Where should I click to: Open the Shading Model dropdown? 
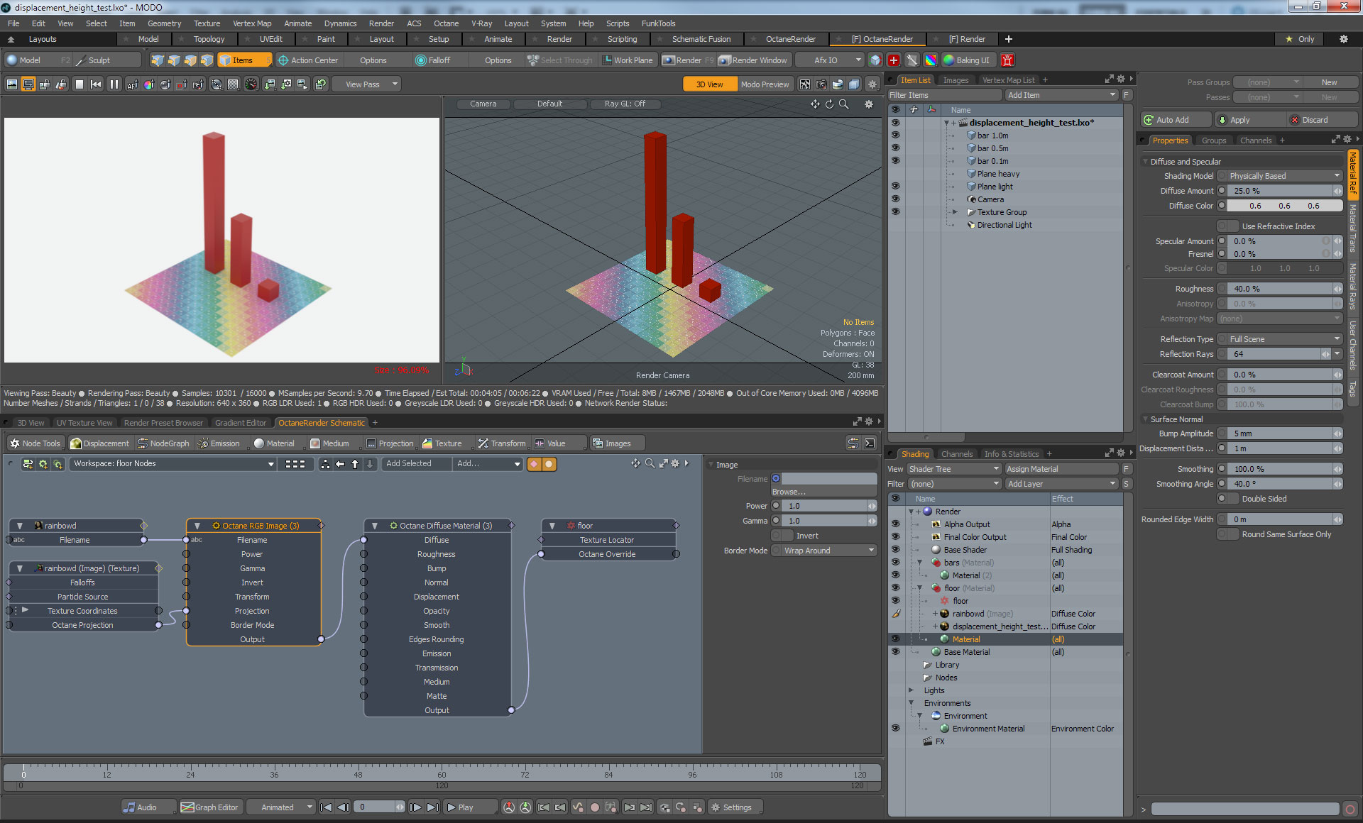point(1283,176)
